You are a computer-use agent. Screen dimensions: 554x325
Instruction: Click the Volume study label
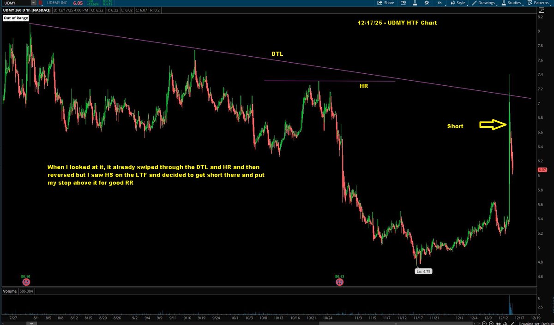click(x=9, y=291)
